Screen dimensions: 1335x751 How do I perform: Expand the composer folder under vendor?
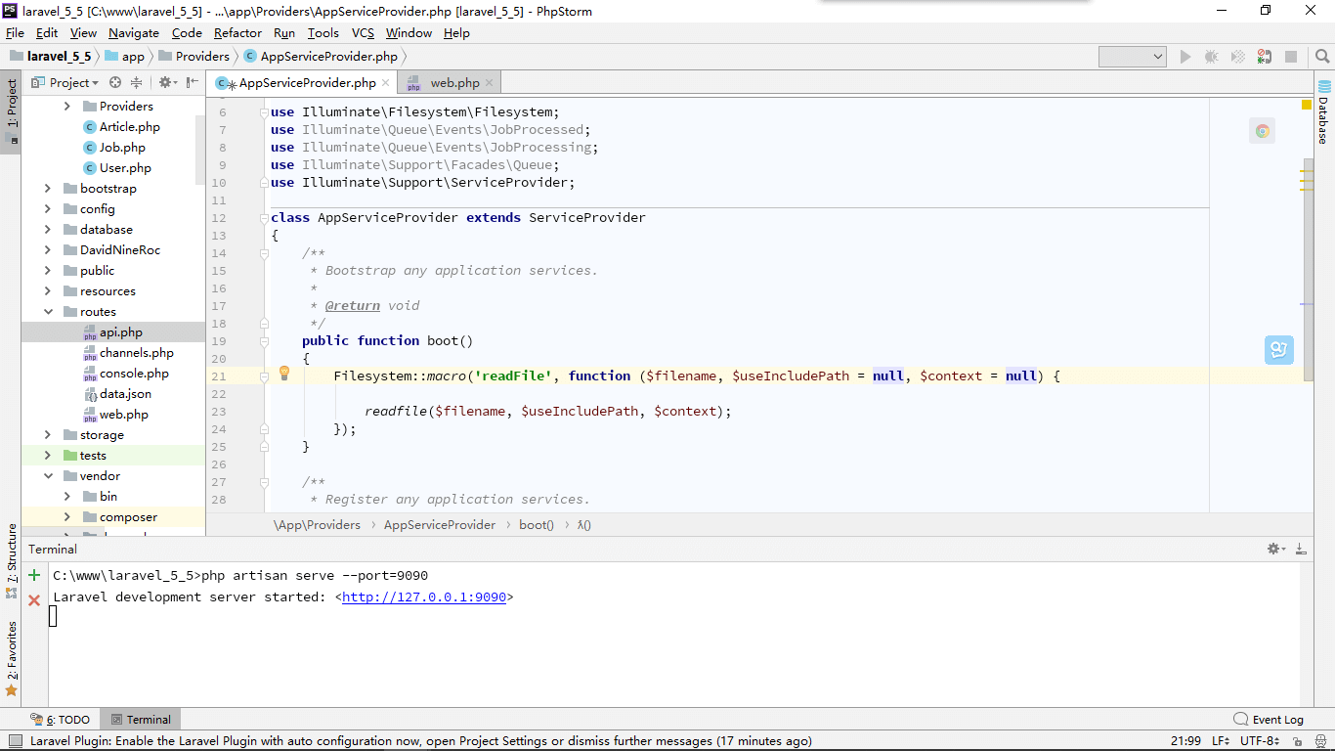(x=66, y=516)
